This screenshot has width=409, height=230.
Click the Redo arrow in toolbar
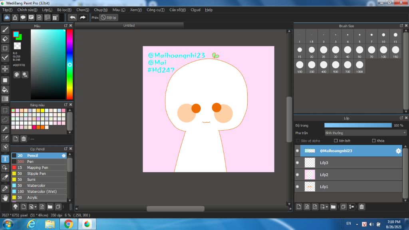[83, 18]
